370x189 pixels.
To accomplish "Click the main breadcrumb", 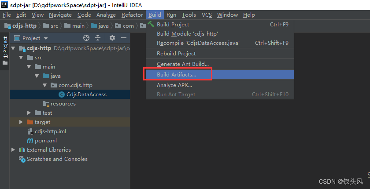I will pos(74,25).
